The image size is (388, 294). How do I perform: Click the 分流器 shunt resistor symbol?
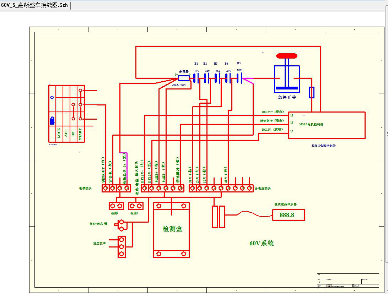184,78
